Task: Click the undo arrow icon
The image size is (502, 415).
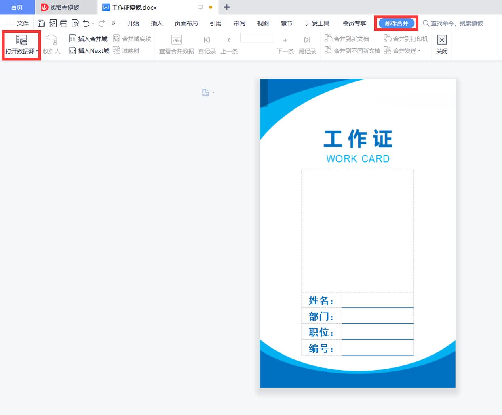Action: [x=86, y=23]
